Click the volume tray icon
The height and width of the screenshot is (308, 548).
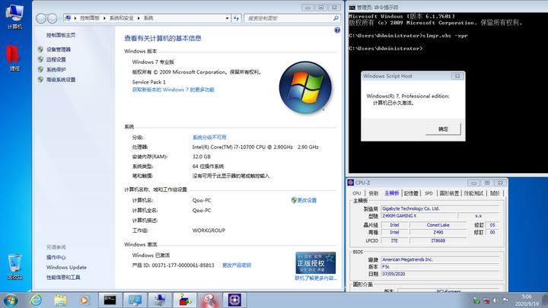click(495, 300)
